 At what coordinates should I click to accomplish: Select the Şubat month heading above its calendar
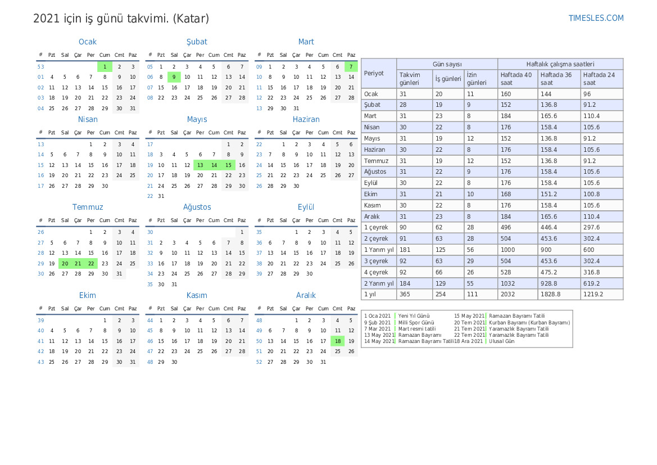[x=197, y=42]
